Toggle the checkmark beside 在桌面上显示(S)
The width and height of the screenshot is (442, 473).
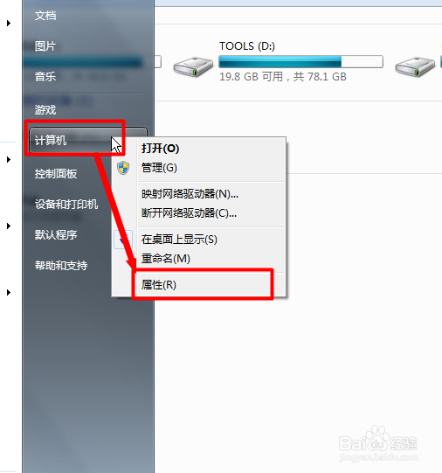(x=123, y=240)
